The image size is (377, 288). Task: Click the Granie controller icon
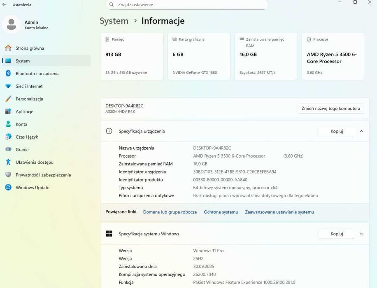pos(8,150)
